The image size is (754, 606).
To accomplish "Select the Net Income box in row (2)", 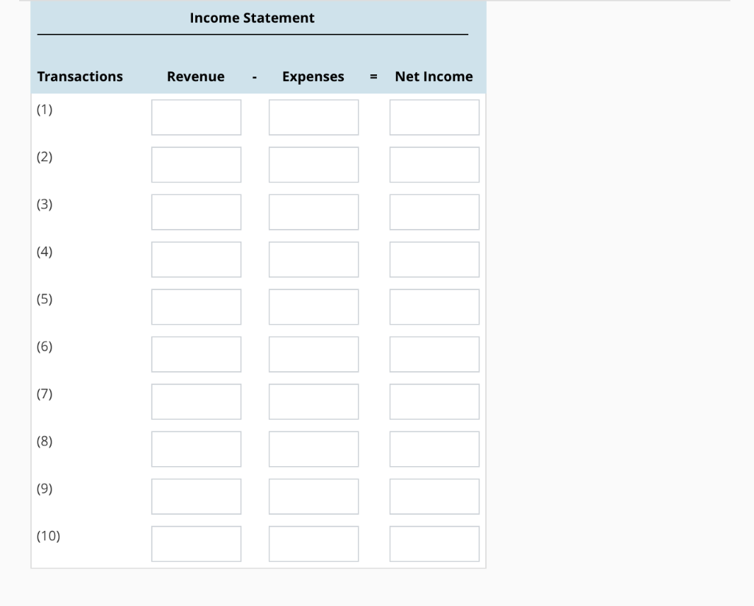I will tap(434, 165).
